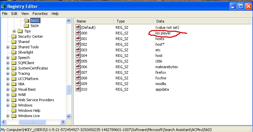Click the (Default) string value icon
253x132 pixels.
point(78,27)
